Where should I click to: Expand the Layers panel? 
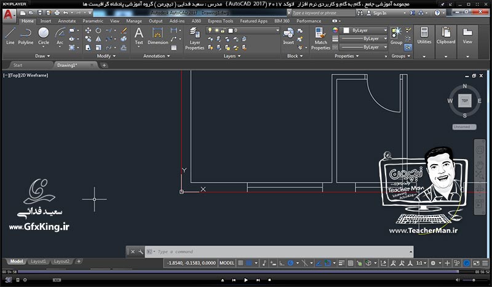232,56
